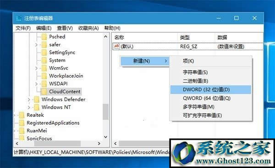Select the WorkplaceJoin tree label
The width and height of the screenshot is (275, 168).
[66, 76]
